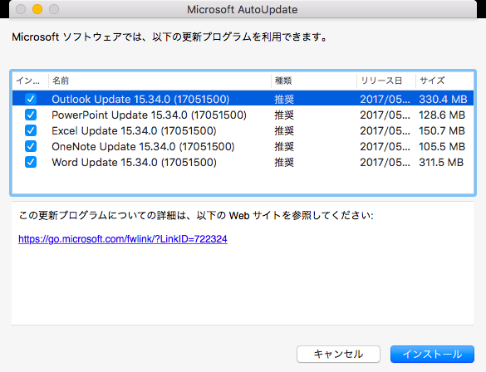
Task: Click the 推奨 type in the OneNote row
Action: click(284, 146)
